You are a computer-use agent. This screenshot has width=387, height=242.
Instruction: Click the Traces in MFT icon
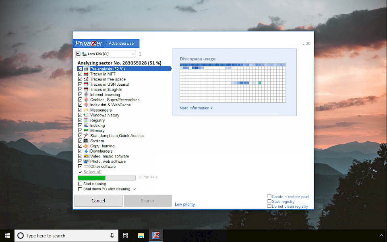[86, 74]
